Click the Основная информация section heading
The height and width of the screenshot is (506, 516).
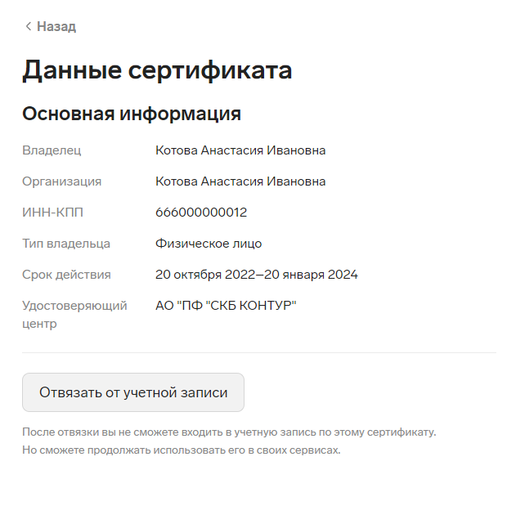click(132, 114)
